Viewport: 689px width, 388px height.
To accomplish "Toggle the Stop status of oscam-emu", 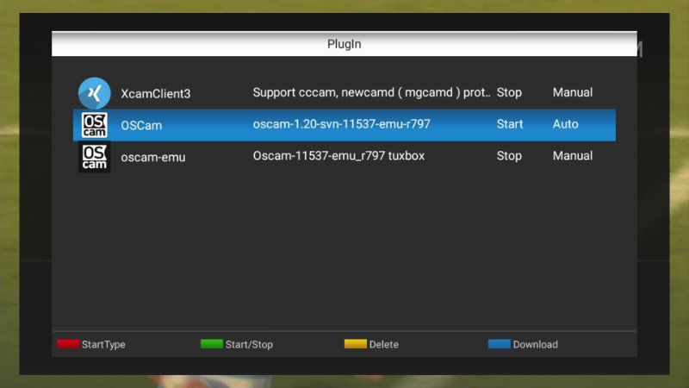I will [x=509, y=156].
